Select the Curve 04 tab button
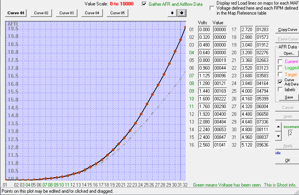This screenshot has width=299, height=195. pos(92,13)
